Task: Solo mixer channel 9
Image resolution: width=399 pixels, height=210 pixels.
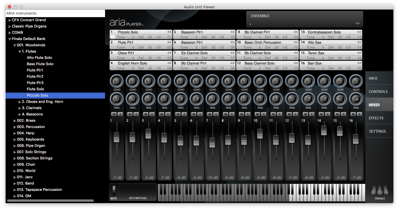Action: pos(248,114)
